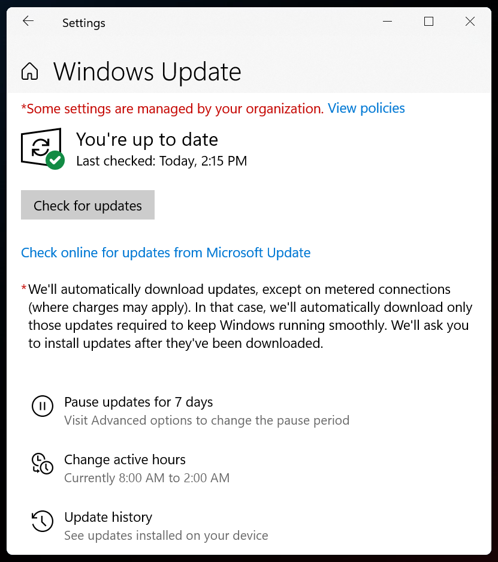Click the green checkmark success badge
The image size is (498, 562).
[54, 161]
